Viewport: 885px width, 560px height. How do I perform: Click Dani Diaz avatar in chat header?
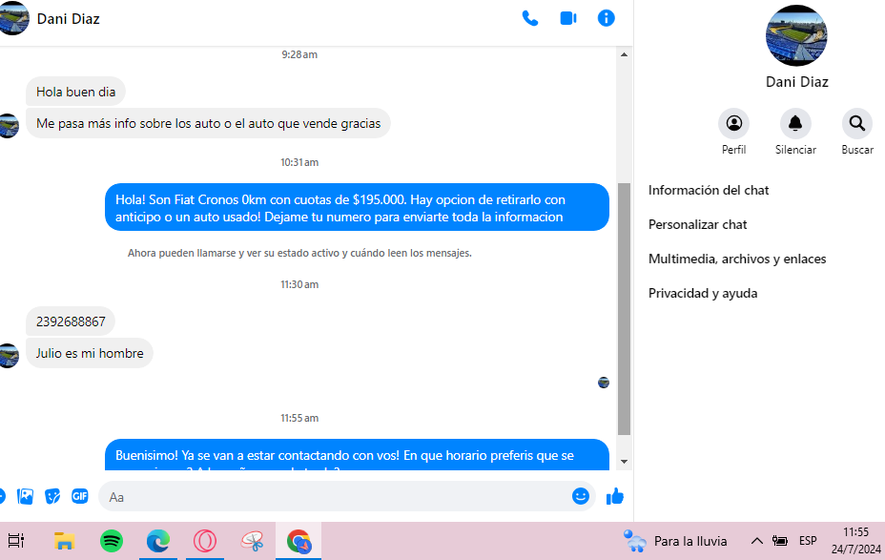coord(12,19)
